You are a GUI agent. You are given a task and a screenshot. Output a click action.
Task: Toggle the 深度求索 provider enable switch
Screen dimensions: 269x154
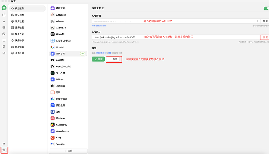[266, 8]
